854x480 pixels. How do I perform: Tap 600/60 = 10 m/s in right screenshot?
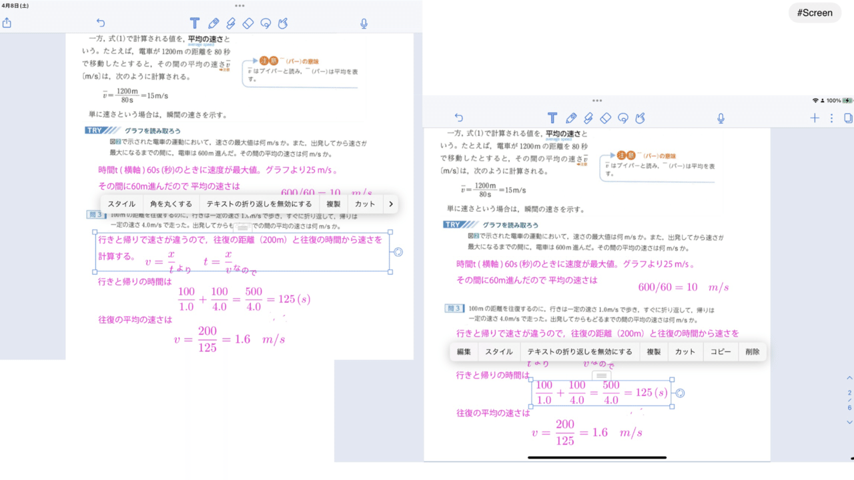coord(683,287)
